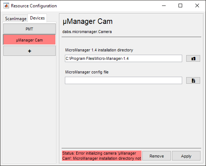Select the red µManager Cam device entry
The height and width of the screenshot is (166, 206).
tap(29, 40)
